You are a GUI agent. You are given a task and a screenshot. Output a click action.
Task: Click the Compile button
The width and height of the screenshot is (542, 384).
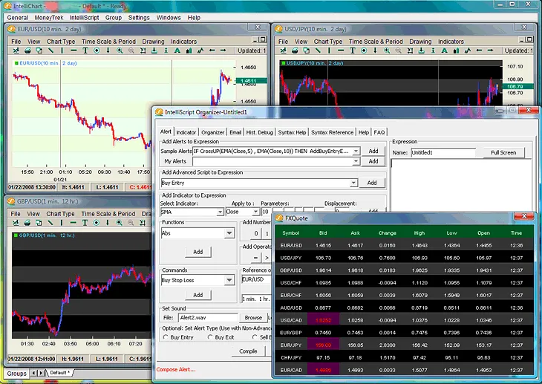[x=248, y=351]
